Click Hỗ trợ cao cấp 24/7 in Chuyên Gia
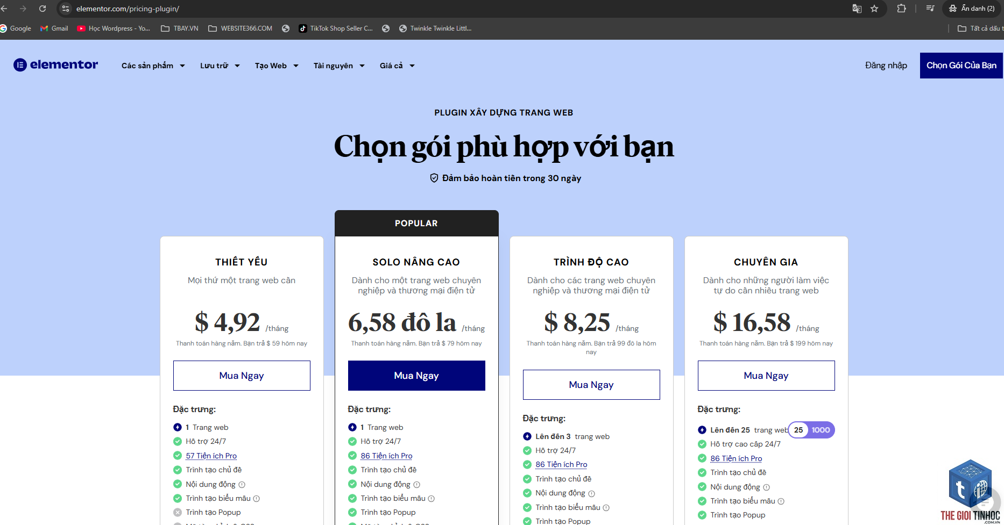Screen dimensions: 1004x525 coord(745,444)
